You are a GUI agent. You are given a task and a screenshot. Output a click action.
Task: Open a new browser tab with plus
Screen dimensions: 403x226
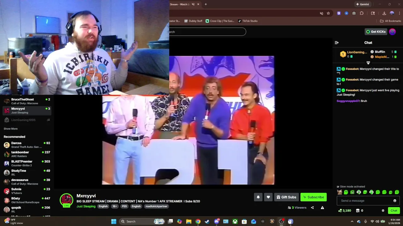click(x=206, y=4)
